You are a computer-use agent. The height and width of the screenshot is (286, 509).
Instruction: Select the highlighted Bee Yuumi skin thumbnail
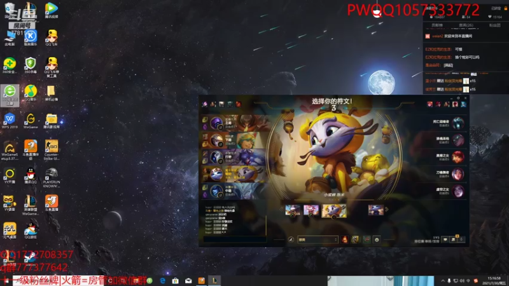click(333, 211)
